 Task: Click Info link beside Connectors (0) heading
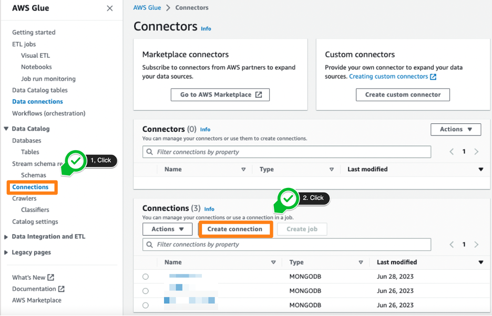click(205, 130)
